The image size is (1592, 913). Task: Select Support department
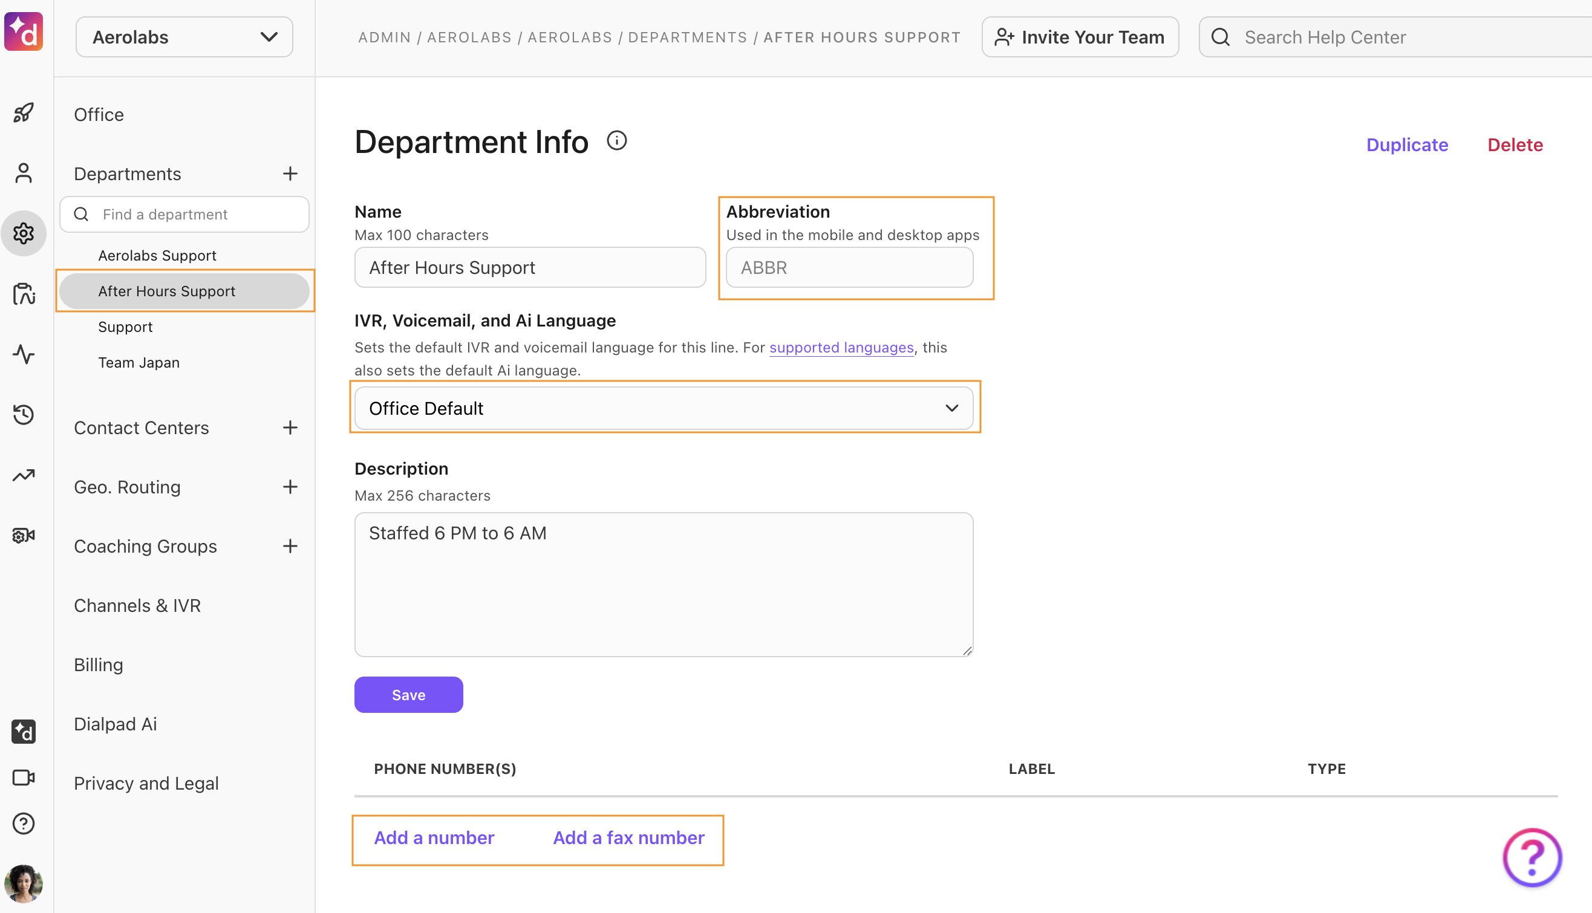125,327
